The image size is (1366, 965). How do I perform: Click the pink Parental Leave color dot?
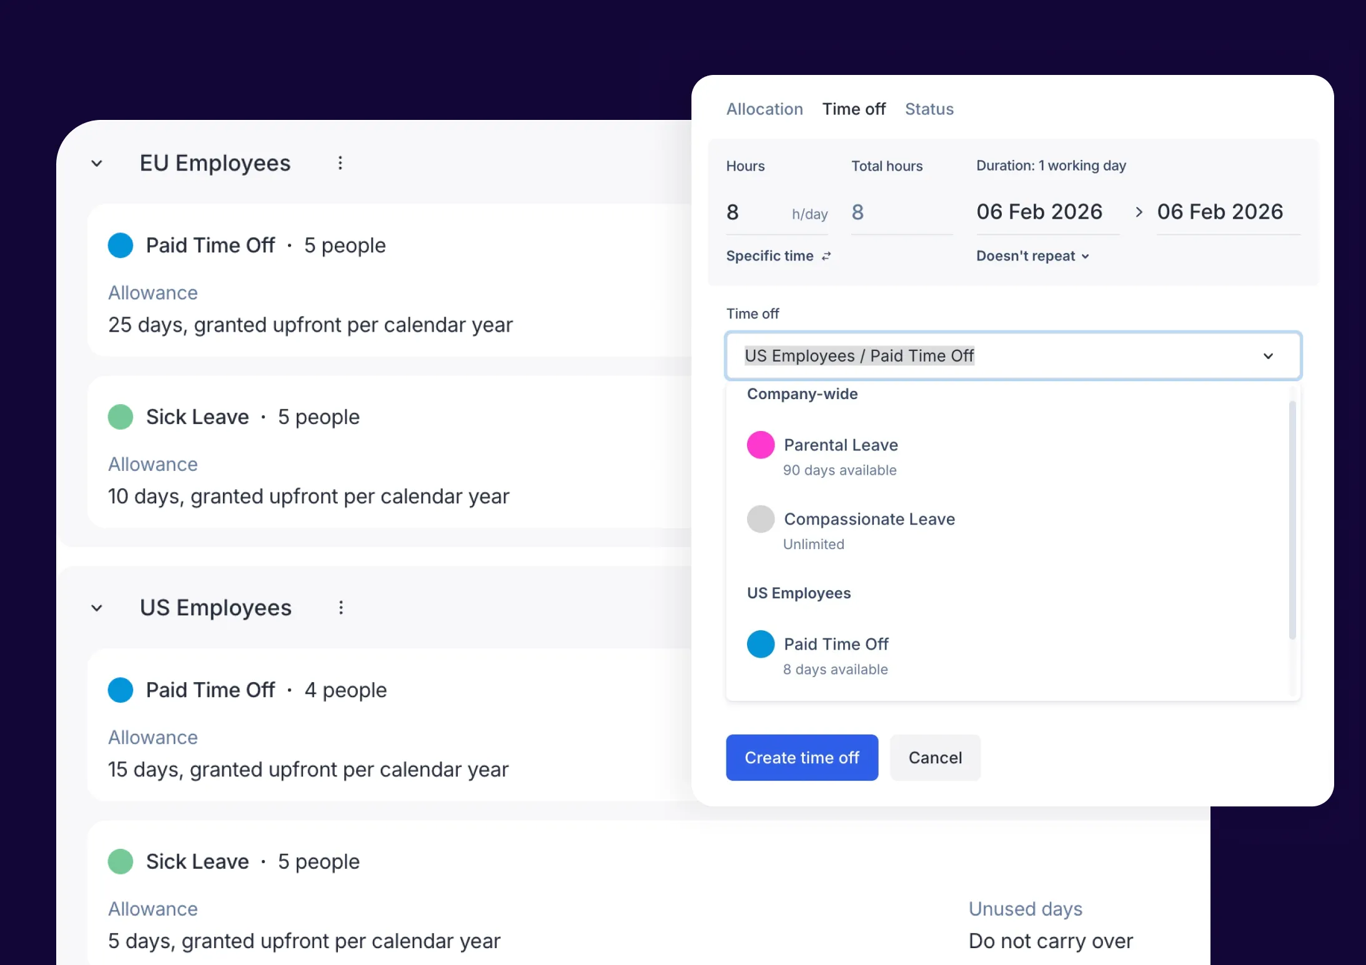pos(760,445)
